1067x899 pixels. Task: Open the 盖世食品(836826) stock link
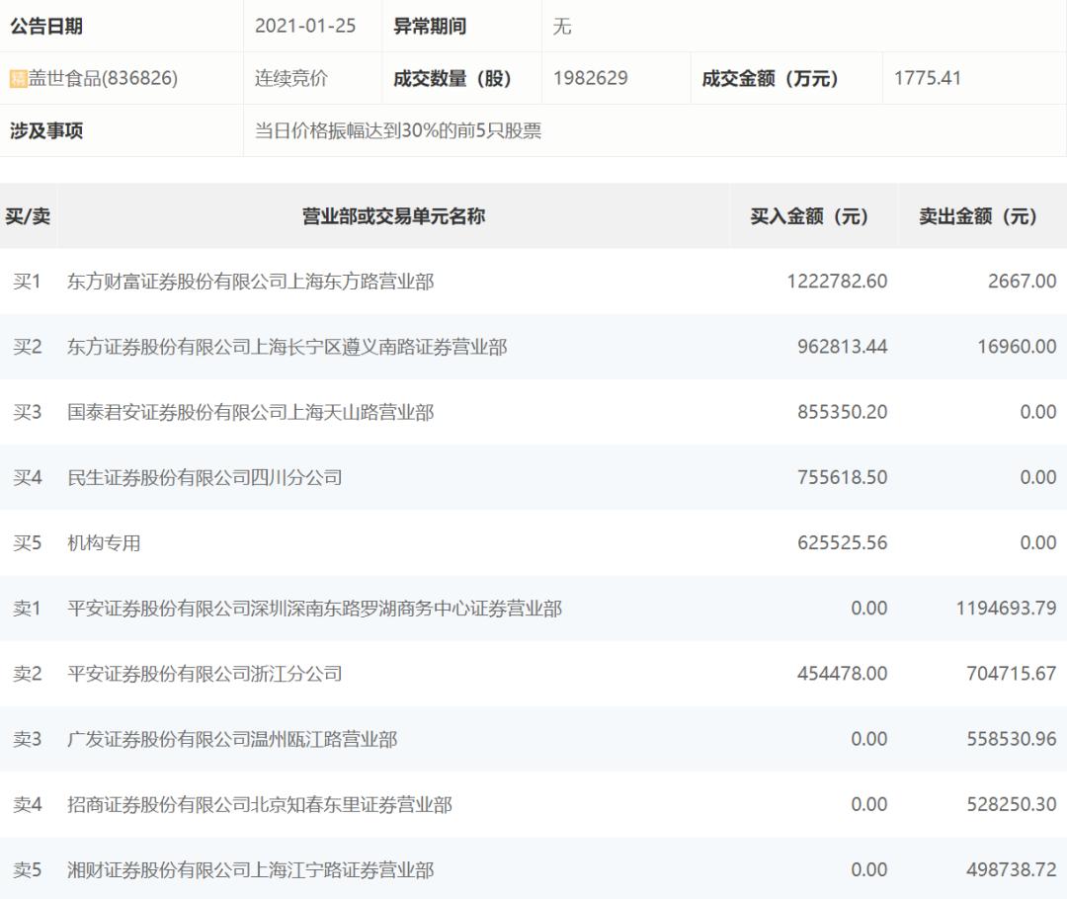coord(103,78)
